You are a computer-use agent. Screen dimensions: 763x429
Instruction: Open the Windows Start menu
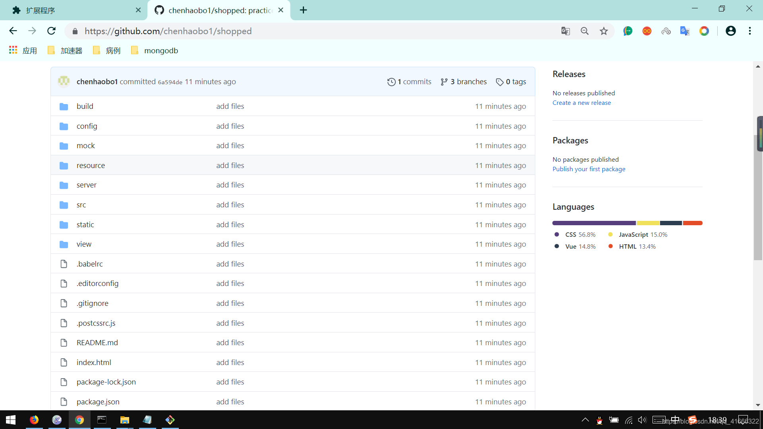click(11, 420)
